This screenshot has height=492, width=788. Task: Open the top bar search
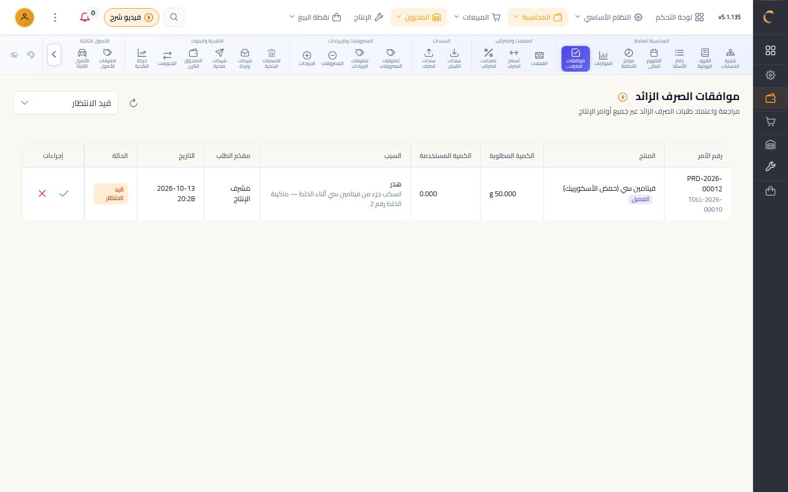pyautogui.click(x=174, y=17)
